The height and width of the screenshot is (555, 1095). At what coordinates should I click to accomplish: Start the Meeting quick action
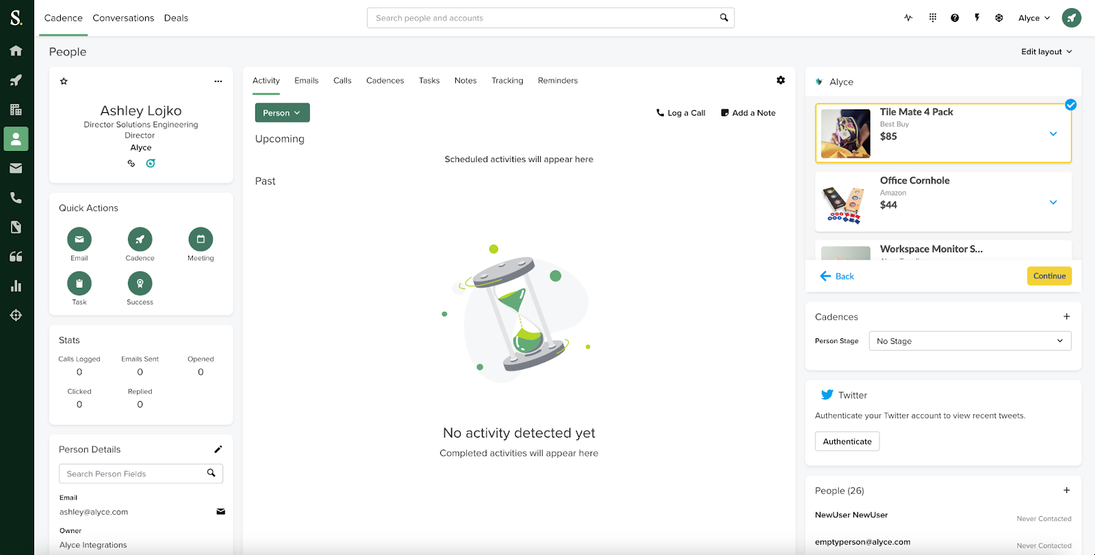201,239
